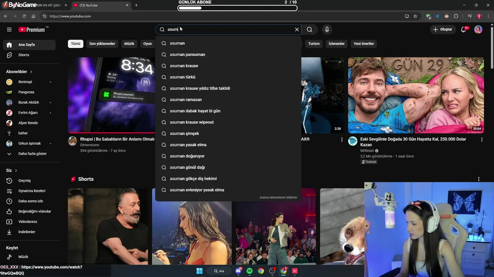Select the Müzik filter chip
Image resolution: width=494 pixels, height=277 pixels.
(129, 44)
